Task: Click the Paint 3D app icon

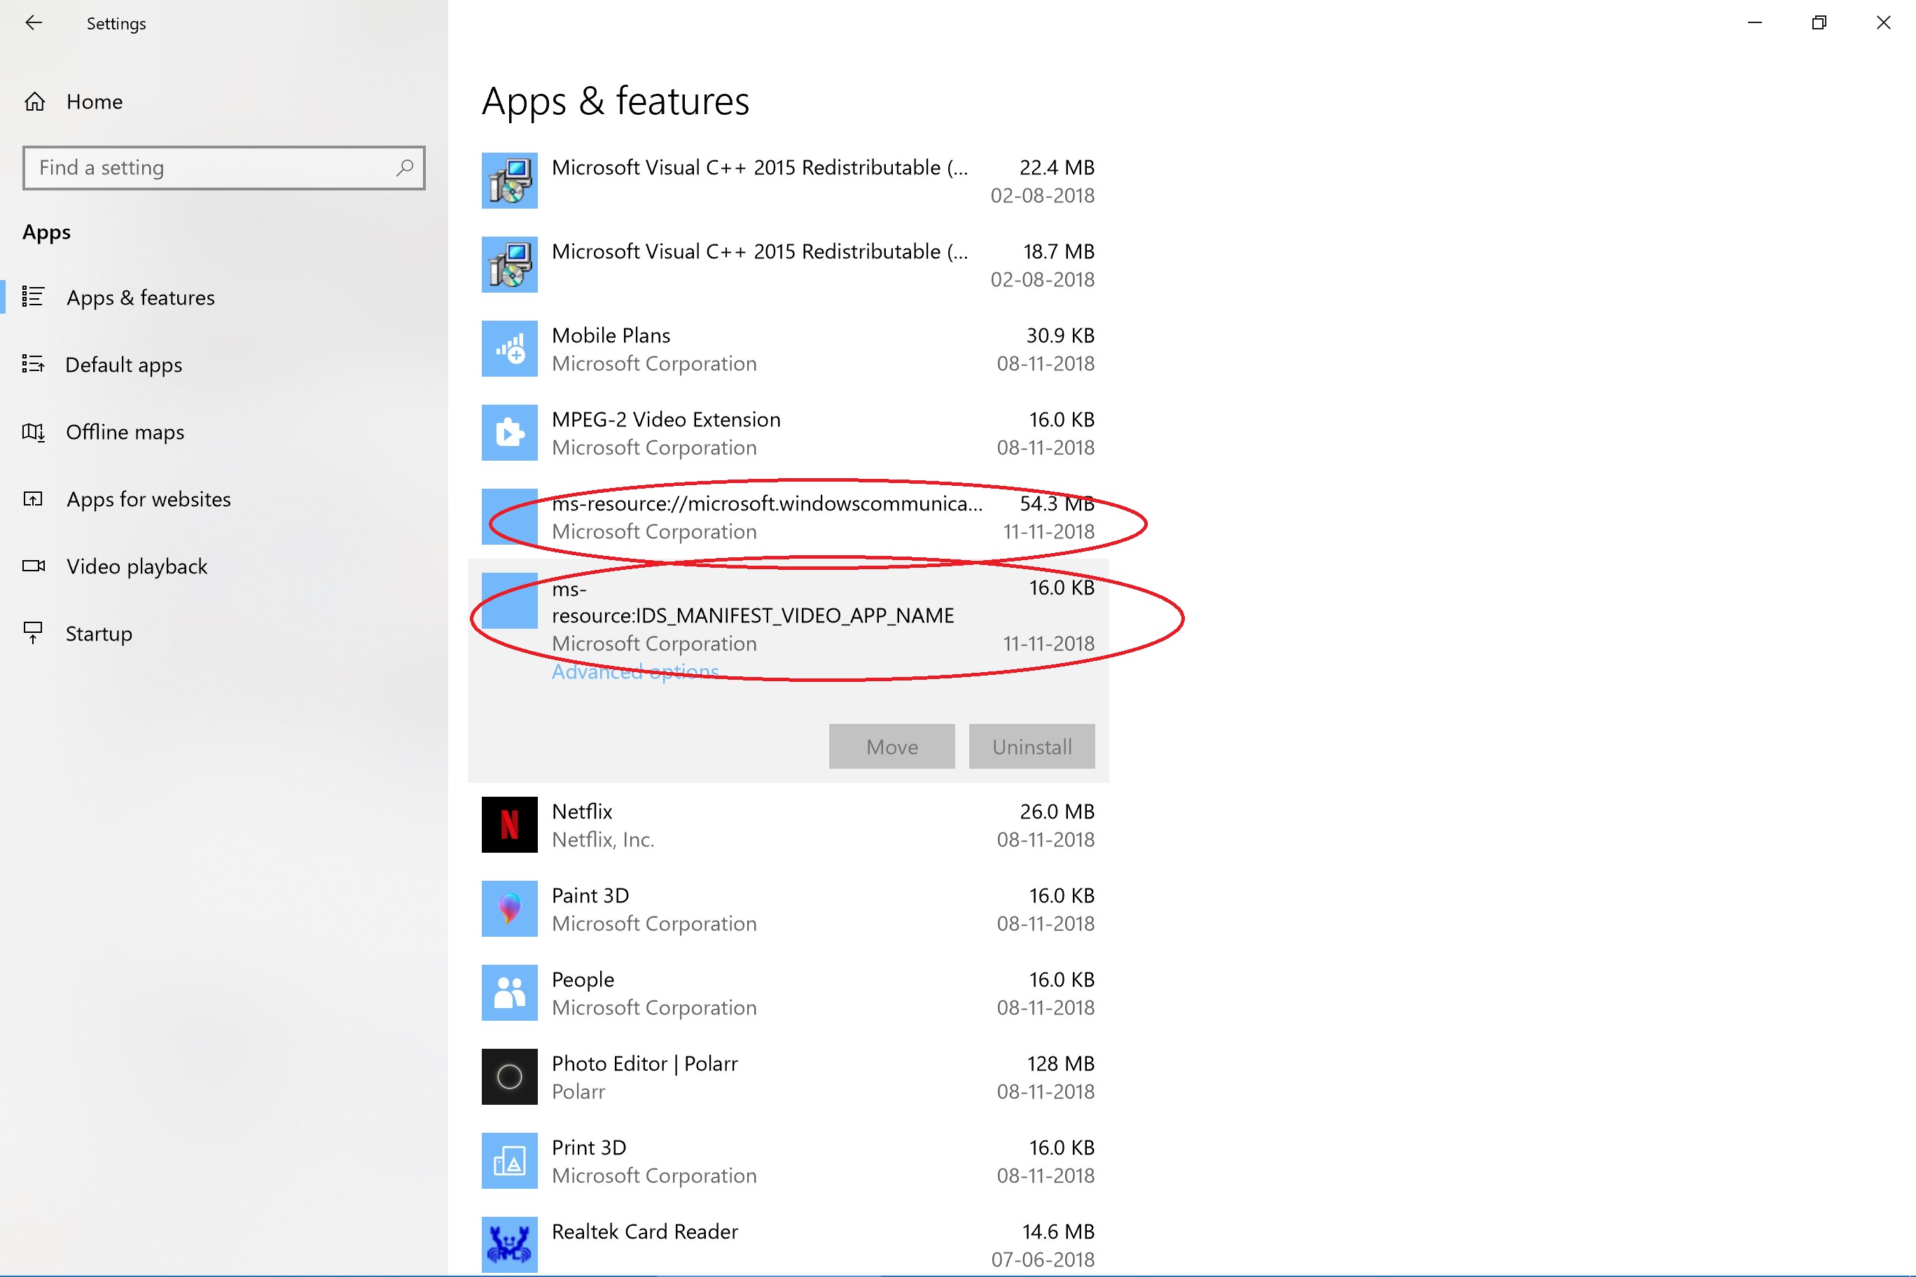Action: (509, 909)
